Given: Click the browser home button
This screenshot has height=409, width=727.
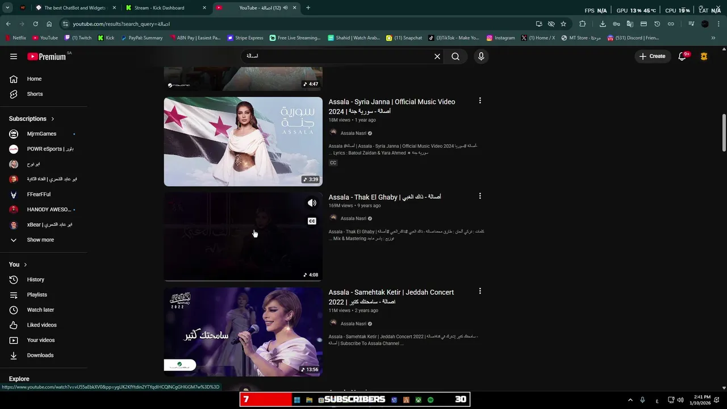Looking at the screenshot, I should tap(49, 24).
